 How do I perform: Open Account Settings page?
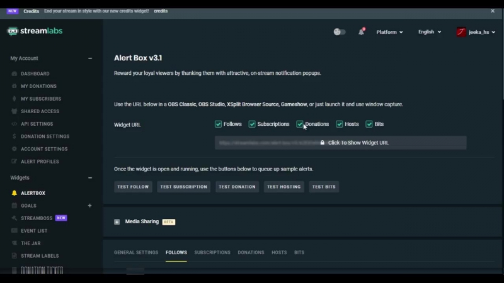[44, 148]
